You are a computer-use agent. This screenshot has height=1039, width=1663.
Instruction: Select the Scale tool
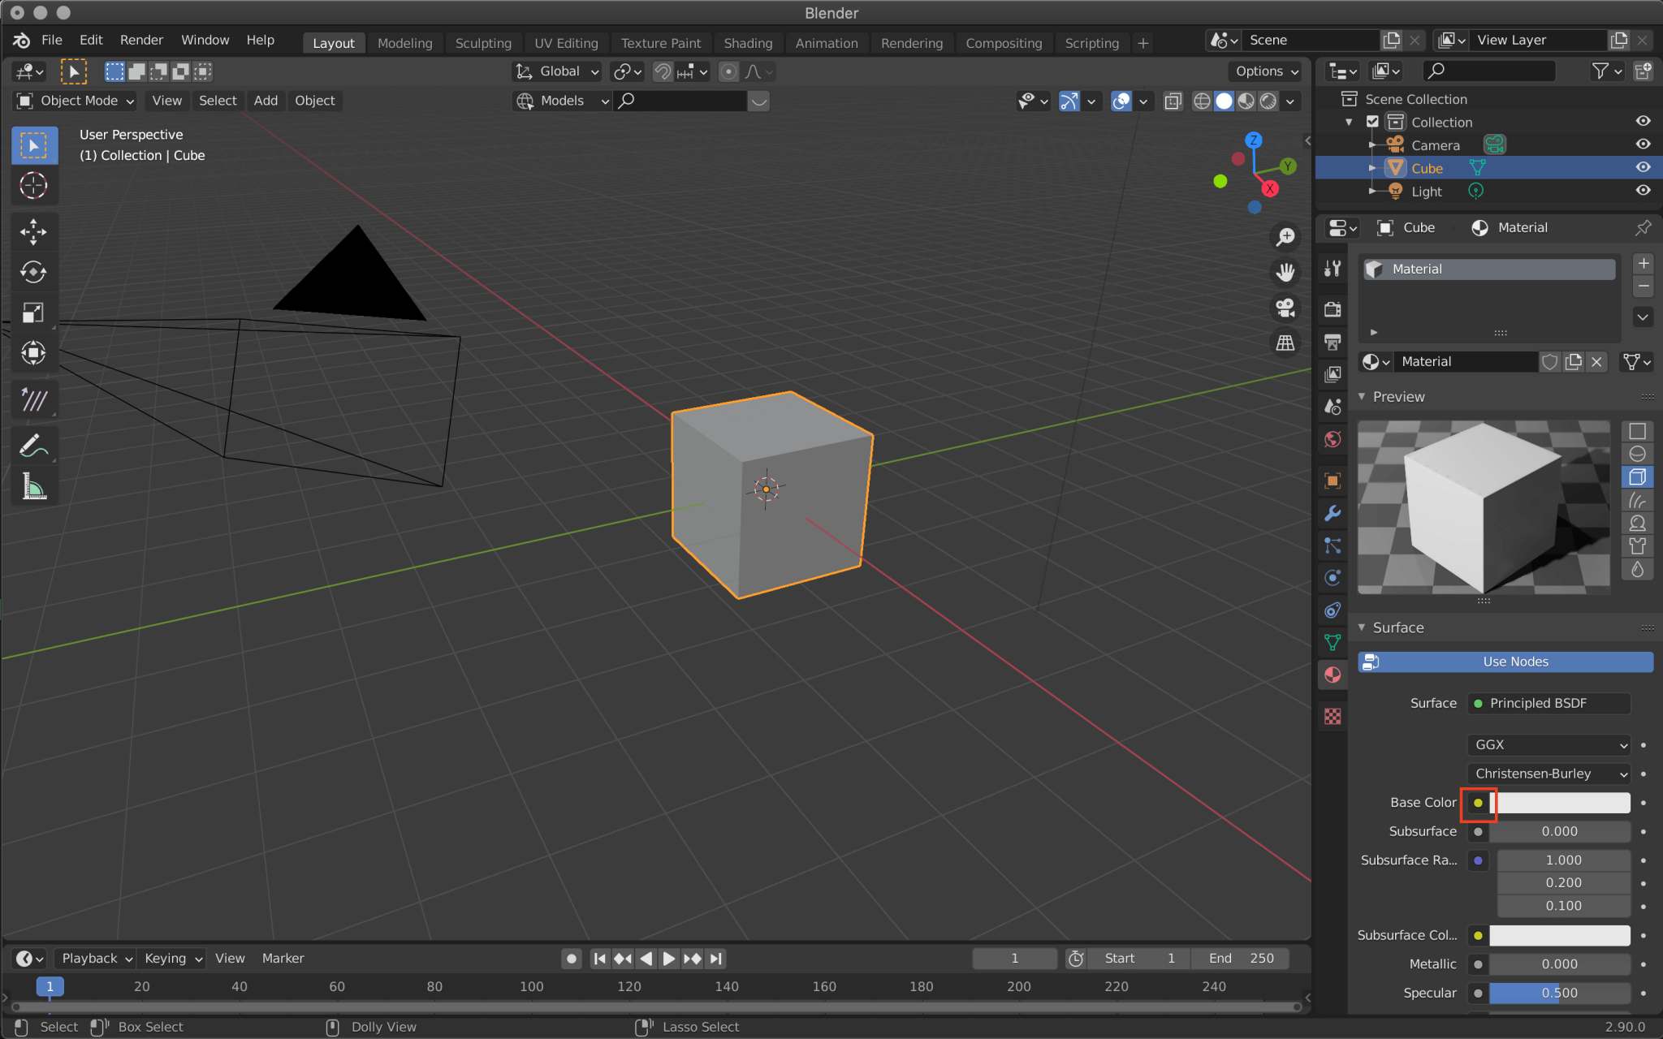pos(34,313)
